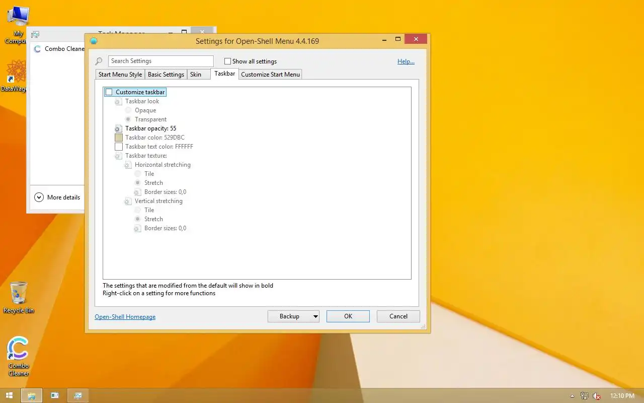This screenshot has width=644, height=403.
Task: Open My Computer desktop icon
Action: pos(18,25)
